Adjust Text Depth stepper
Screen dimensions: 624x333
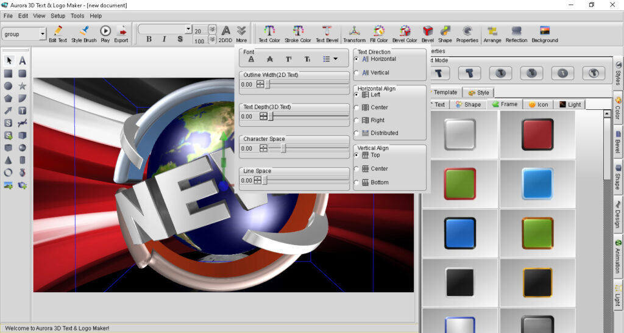[x=263, y=116]
